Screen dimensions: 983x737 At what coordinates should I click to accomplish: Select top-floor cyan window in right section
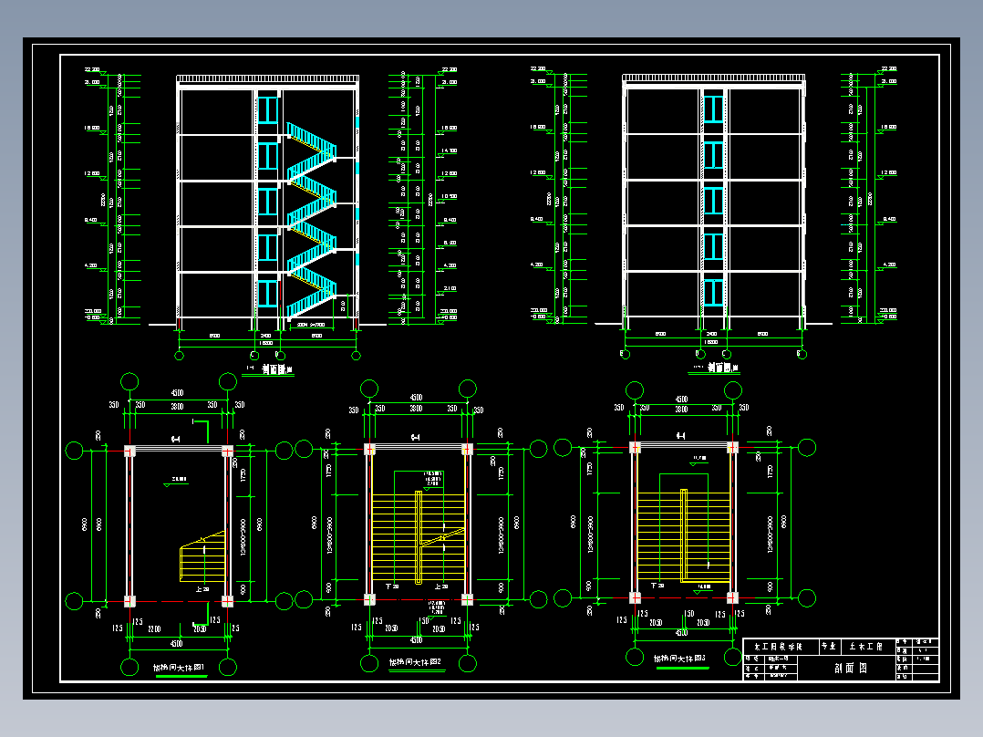click(x=713, y=108)
